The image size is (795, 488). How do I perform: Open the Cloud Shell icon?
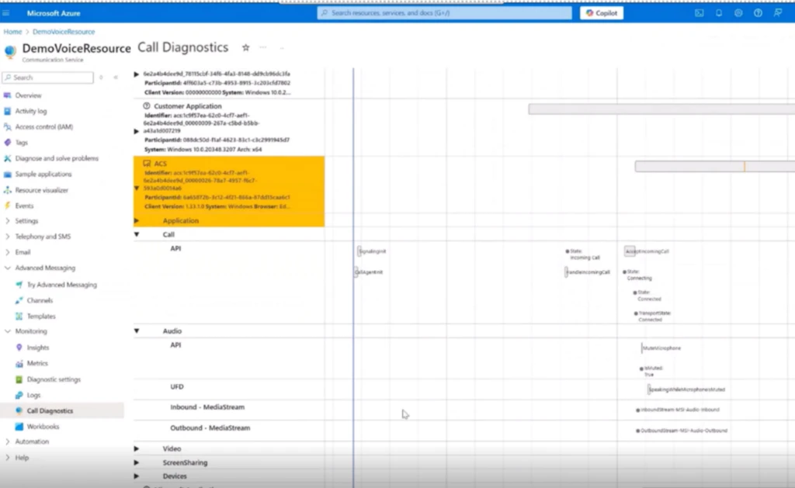tap(700, 12)
